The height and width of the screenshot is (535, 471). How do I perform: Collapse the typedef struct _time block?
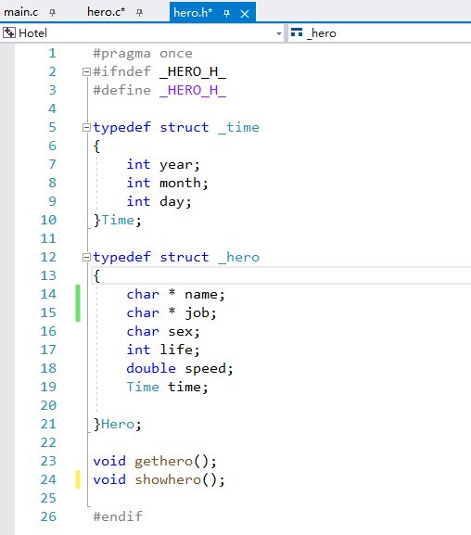(x=87, y=127)
